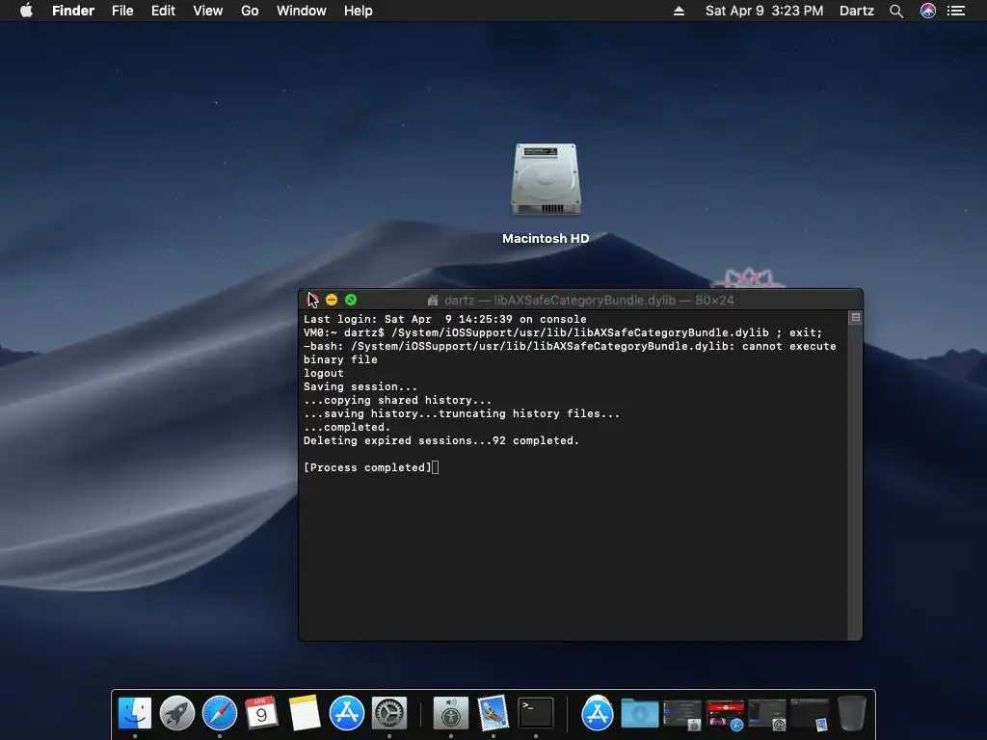Open App Store icon left of System Preferences

[346, 713]
